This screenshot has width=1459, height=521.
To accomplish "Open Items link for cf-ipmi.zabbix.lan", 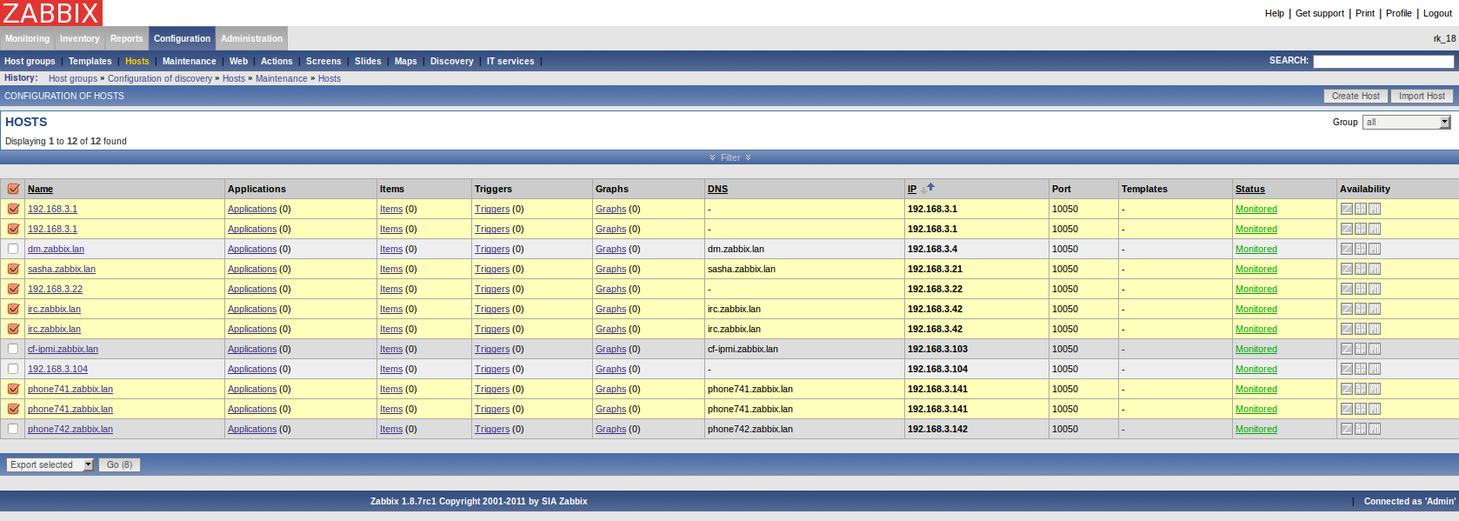I will coord(391,349).
